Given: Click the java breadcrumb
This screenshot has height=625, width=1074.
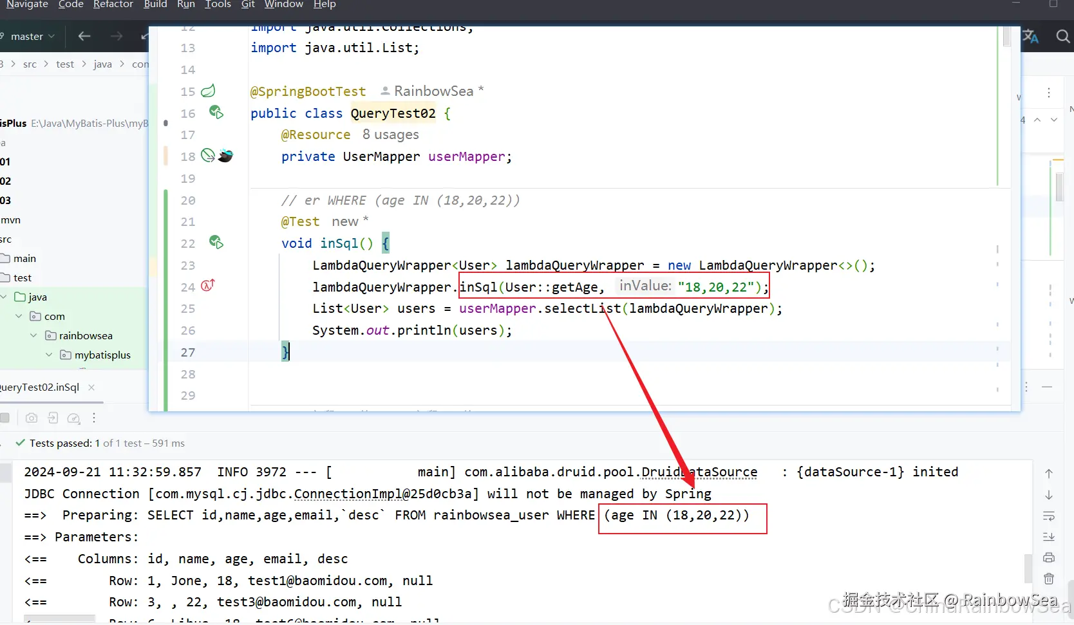Looking at the screenshot, I should click(x=102, y=64).
